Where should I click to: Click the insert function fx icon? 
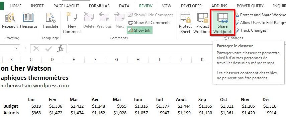click(x=60, y=49)
